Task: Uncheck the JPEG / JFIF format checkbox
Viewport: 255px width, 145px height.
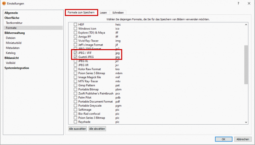Action: click(75, 53)
